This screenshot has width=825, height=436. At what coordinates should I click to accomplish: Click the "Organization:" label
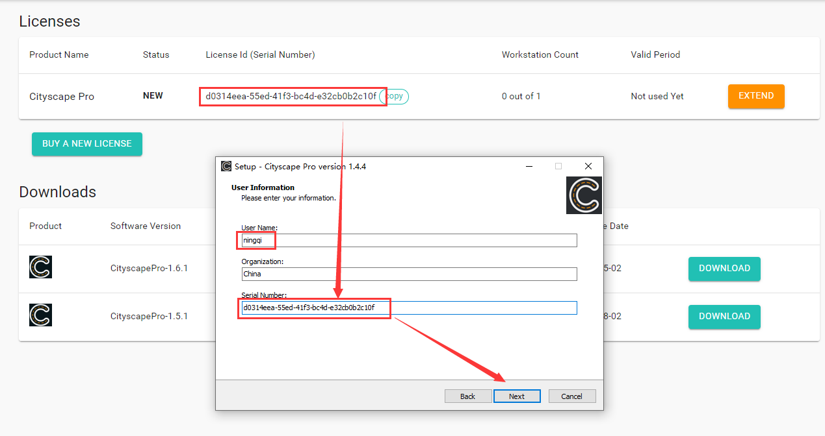click(262, 261)
